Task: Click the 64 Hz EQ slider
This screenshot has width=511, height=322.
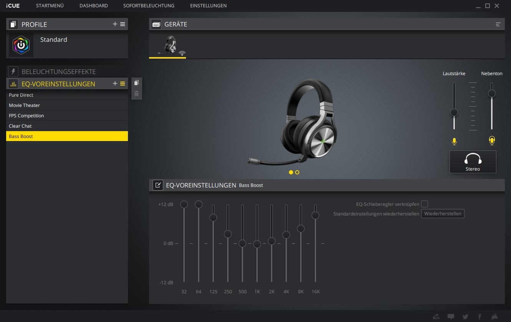Action: point(199,204)
